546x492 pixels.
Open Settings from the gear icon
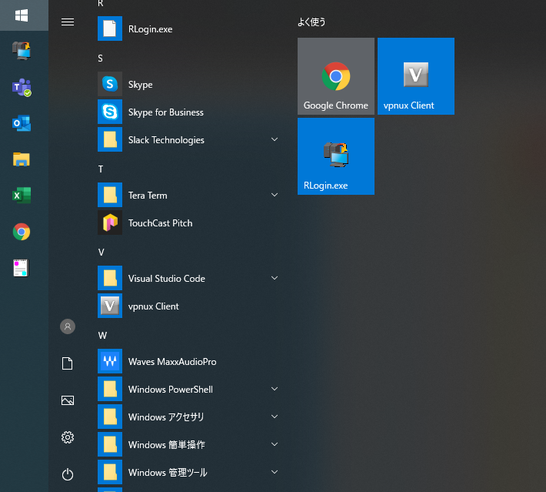coord(68,437)
